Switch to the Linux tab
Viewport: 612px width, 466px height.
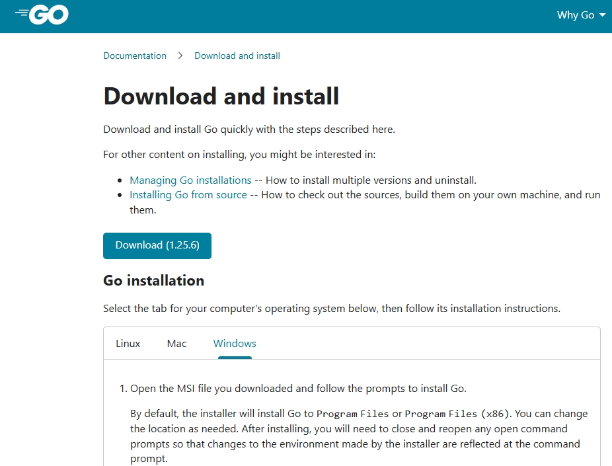(128, 343)
